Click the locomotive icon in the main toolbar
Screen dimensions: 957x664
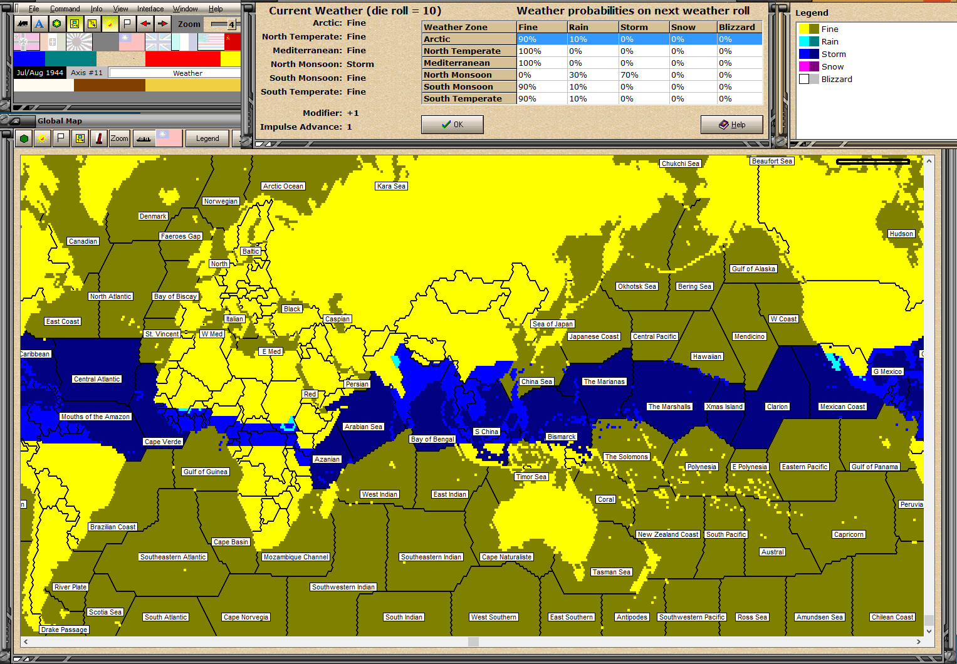[x=23, y=24]
